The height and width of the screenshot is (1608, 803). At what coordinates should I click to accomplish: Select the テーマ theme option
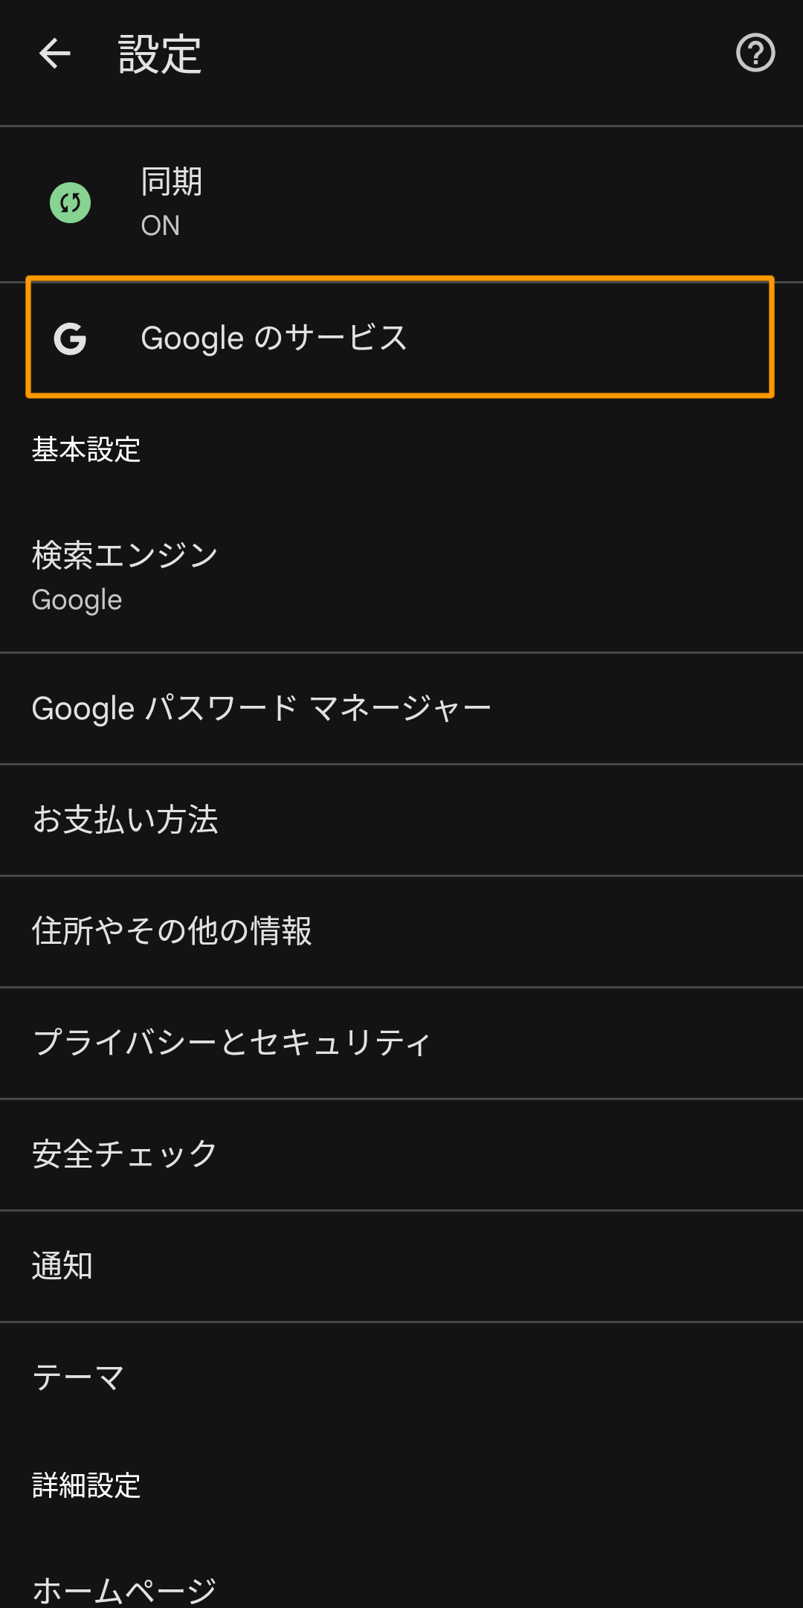pos(401,1378)
